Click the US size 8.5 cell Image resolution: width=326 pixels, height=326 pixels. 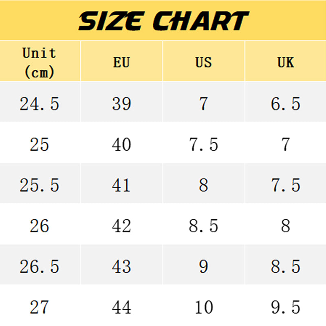204,224
